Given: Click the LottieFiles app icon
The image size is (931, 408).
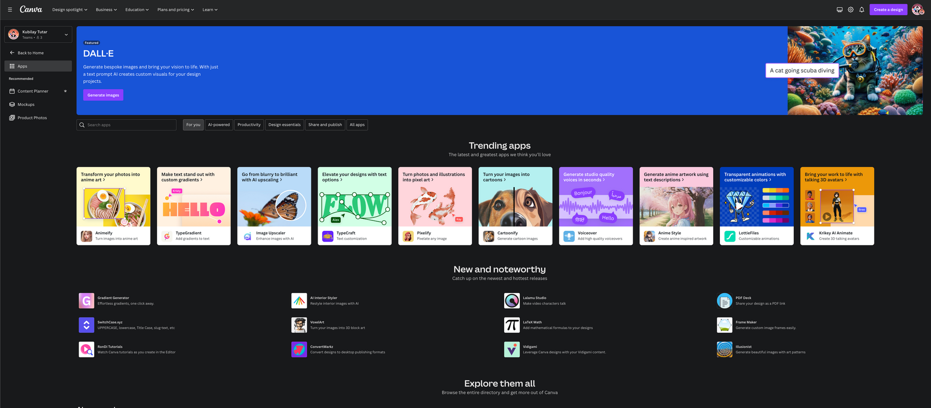Looking at the screenshot, I should (730, 236).
